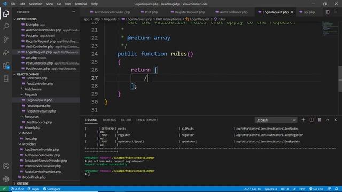This screenshot has width=342, height=192.
Task: Click errors and warnings status indicator
Action: (x=17, y=189)
